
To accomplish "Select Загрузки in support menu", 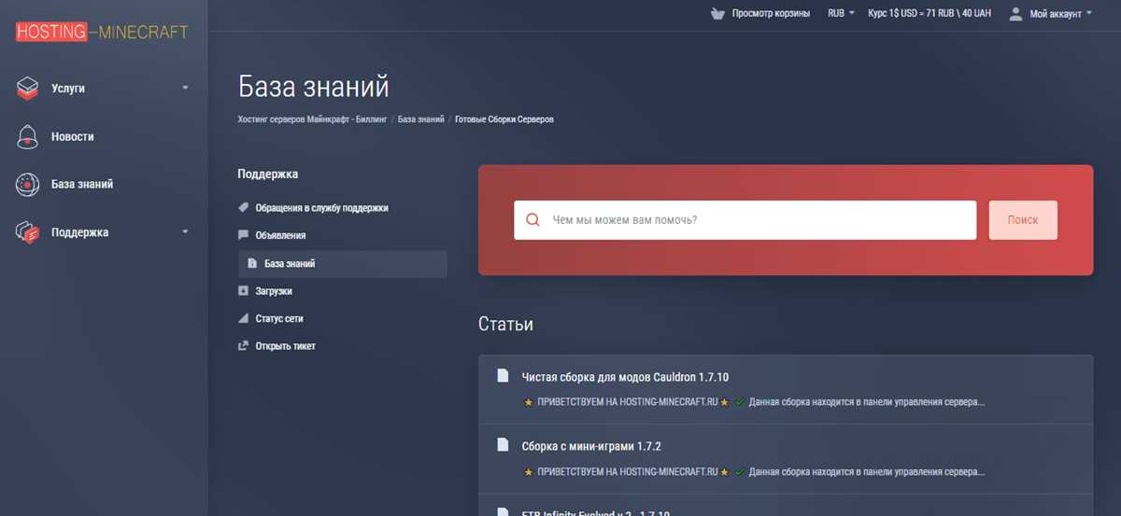I will [274, 291].
